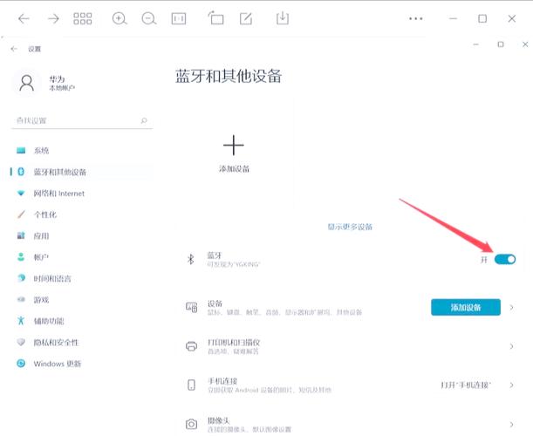The image size is (533, 436).
Task: Go back with the viewer's left arrow
Action: [24, 18]
